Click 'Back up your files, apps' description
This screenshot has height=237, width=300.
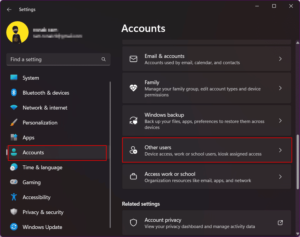pos(205,124)
